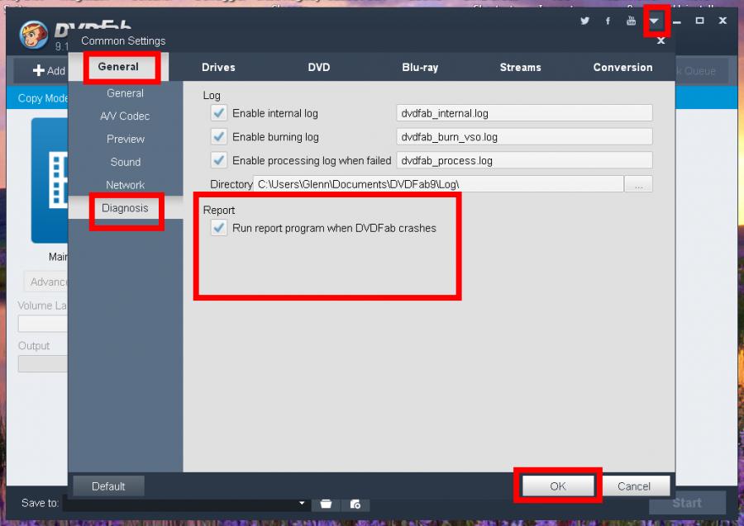Edit the dvdfab_process.log filename field
744x526 pixels.
(x=524, y=161)
